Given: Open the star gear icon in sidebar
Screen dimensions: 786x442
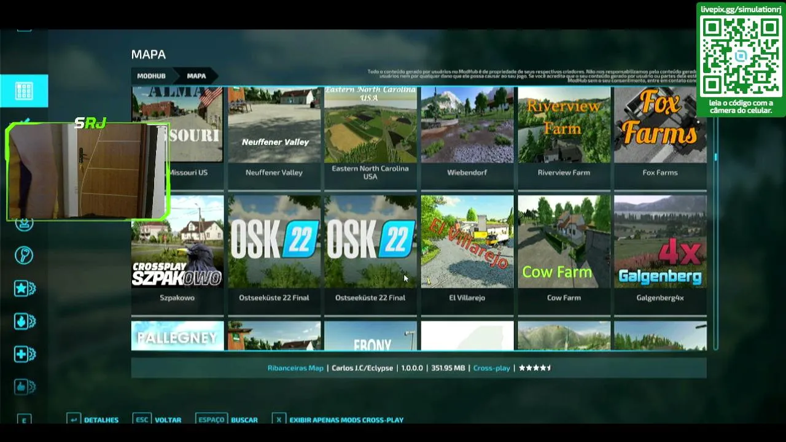Looking at the screenshot, I should point(25,289).
